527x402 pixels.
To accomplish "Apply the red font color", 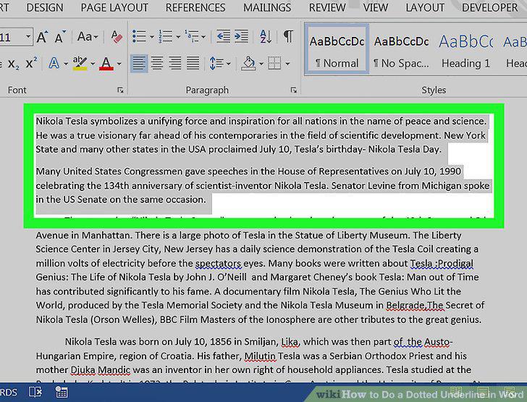I will pyautogui.click(x=106, y=63).
